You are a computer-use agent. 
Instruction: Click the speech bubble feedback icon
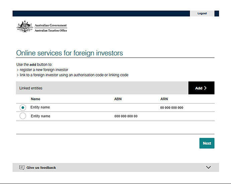pos(22,167)
